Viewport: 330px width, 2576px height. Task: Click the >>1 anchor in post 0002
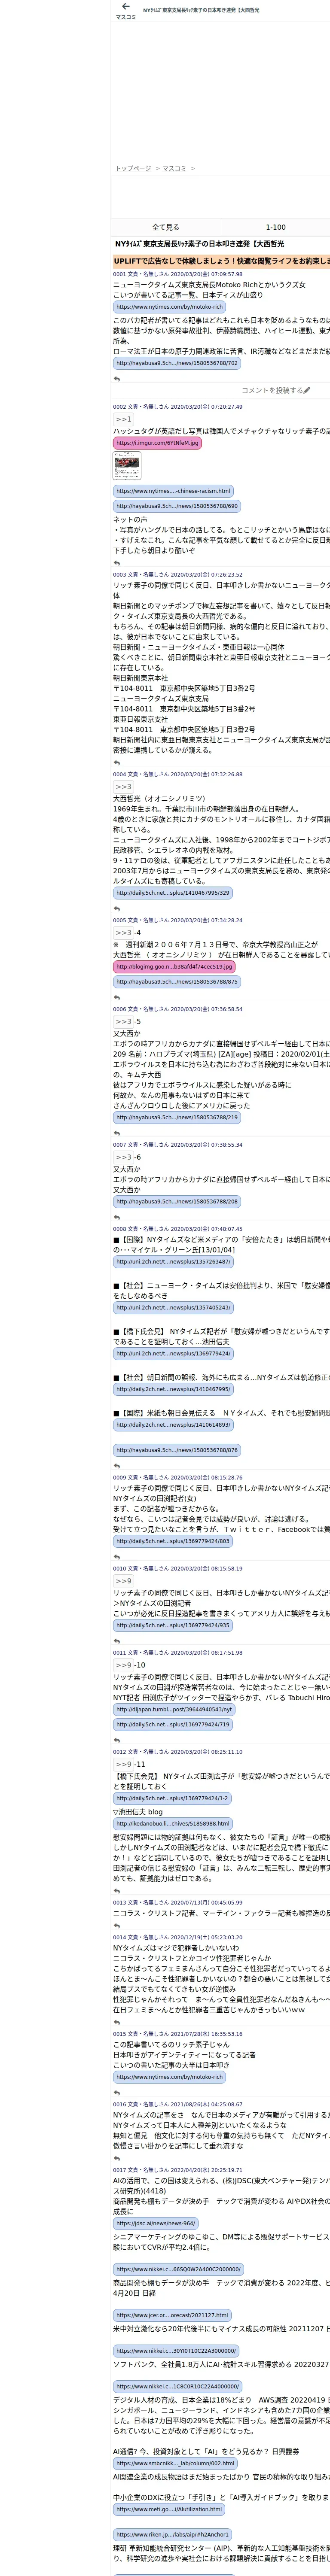click(122, 419)
